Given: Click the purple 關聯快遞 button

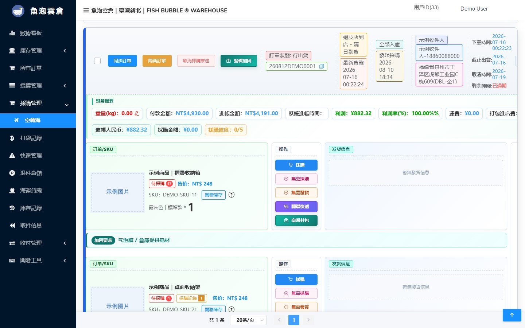Looking at the screenshot, I should click(296, 207).
